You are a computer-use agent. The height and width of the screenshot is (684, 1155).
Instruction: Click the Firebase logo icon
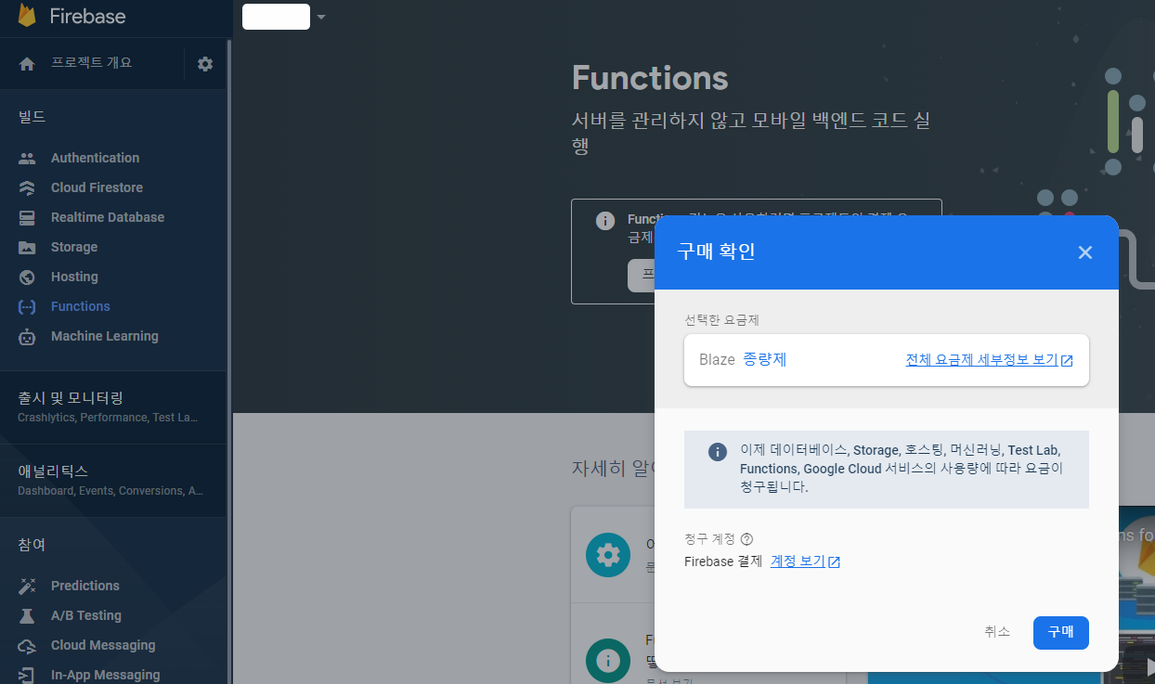pos(27,16)
